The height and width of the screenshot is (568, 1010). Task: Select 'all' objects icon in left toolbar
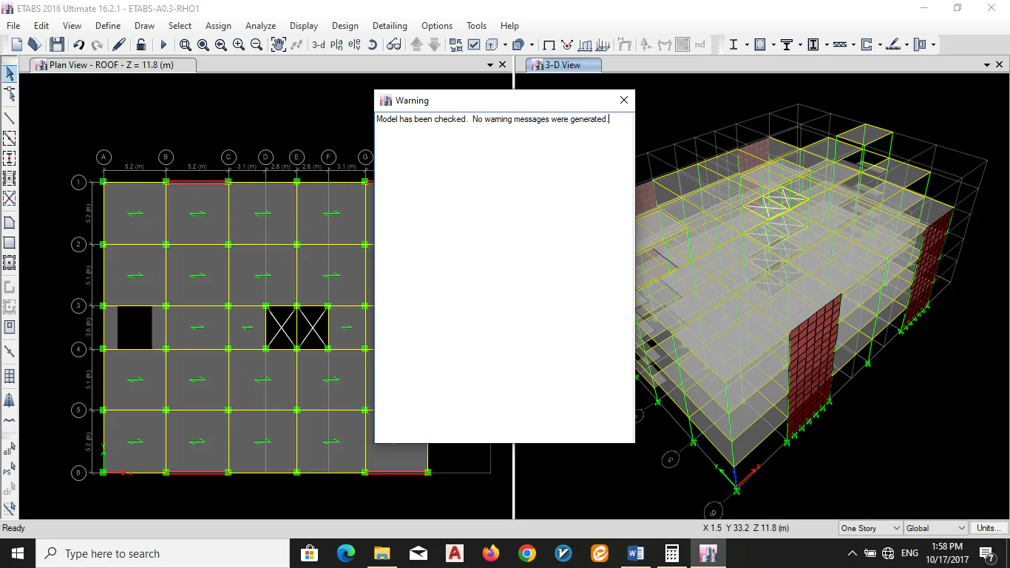point(9,449)
